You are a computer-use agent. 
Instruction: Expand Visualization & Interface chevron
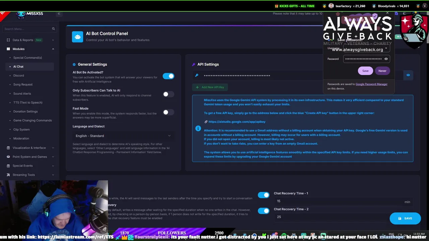click(53, 148)
